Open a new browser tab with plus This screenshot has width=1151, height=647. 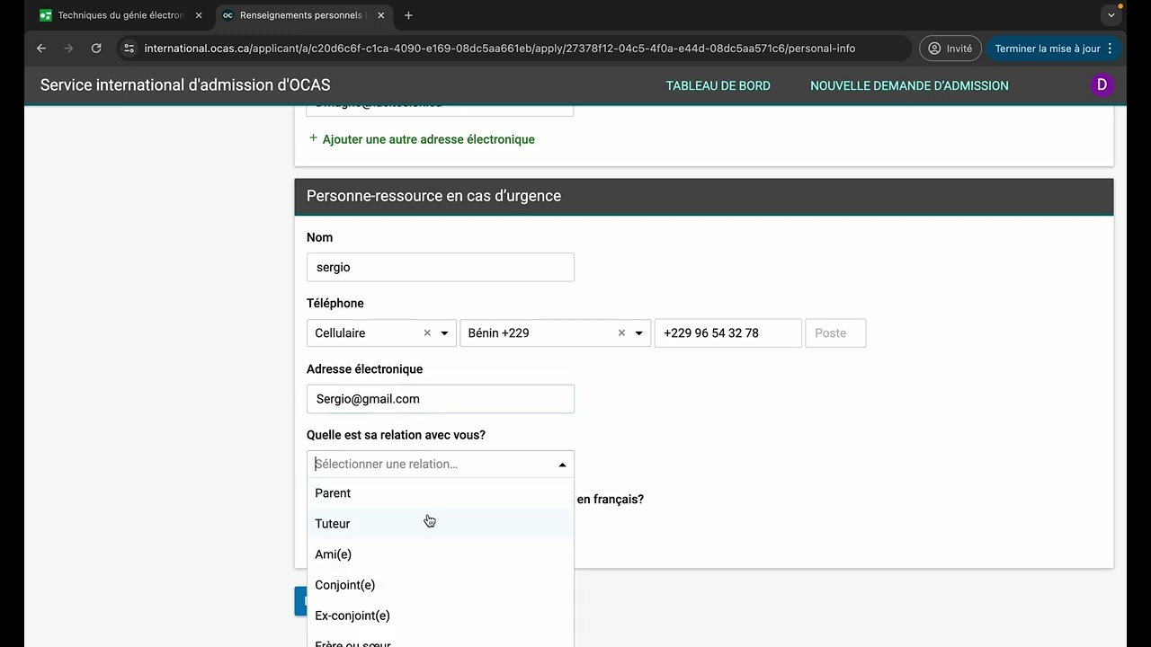point(408,15)
